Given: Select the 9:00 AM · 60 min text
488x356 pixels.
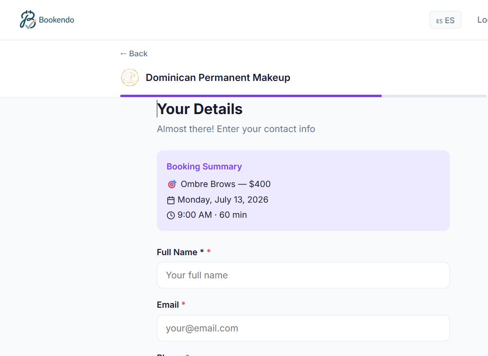Looking at the screenshot, I should pyautogui.click(x=212, y=215).
